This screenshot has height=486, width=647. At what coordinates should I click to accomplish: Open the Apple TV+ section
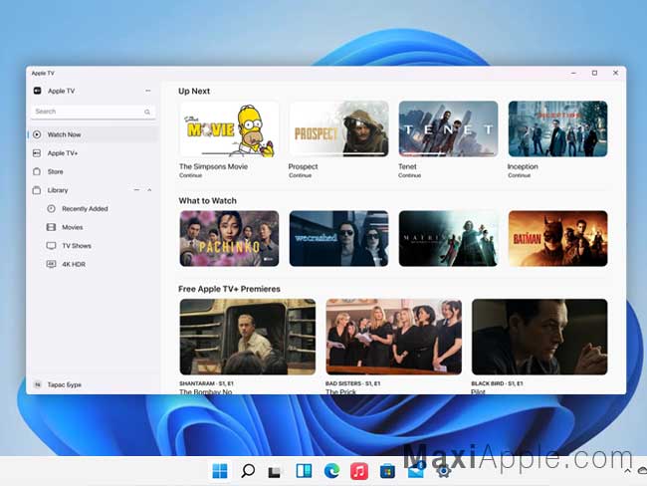click(94, 152)
